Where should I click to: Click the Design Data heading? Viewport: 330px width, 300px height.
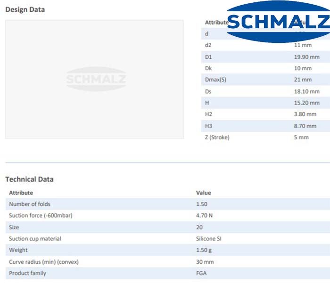pyautogui.click(x=25, y=9)
